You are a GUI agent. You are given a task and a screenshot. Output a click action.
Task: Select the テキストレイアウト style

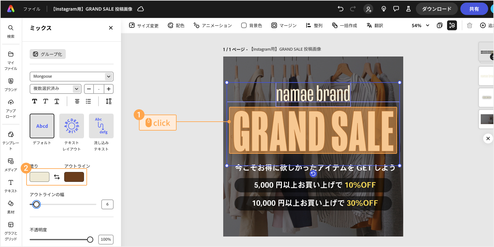[x=72, y=126]
